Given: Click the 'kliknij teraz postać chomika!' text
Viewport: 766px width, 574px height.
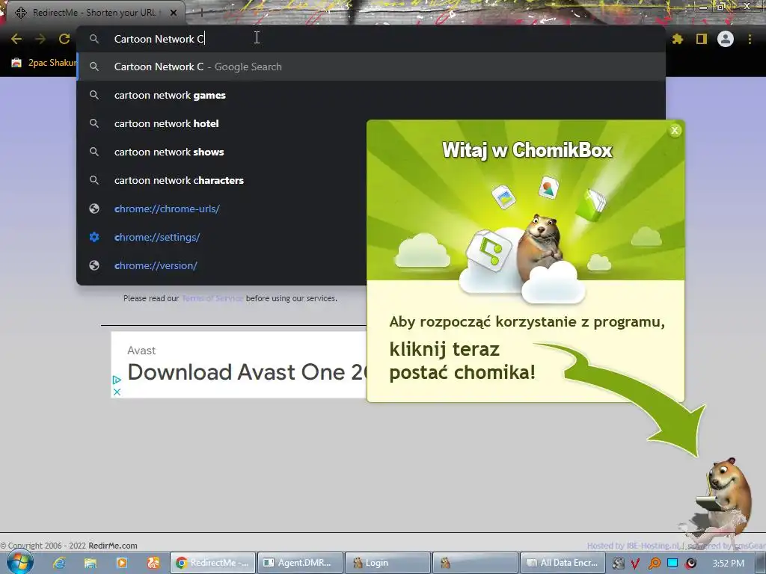Looking at the screenshot, I should [x=462, y=361].
